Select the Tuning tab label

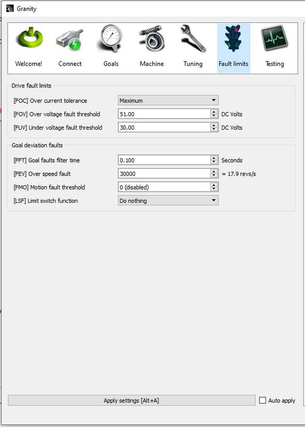[193, 64]
